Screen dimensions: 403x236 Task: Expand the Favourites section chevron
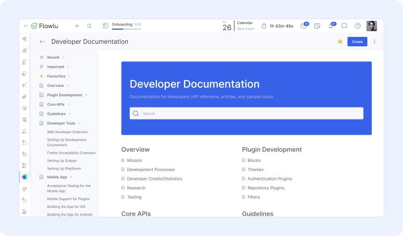coord(69,76)
